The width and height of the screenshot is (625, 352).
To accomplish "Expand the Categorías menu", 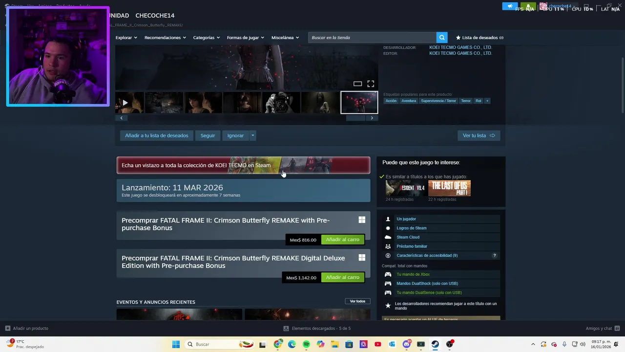I will point(206,38).
